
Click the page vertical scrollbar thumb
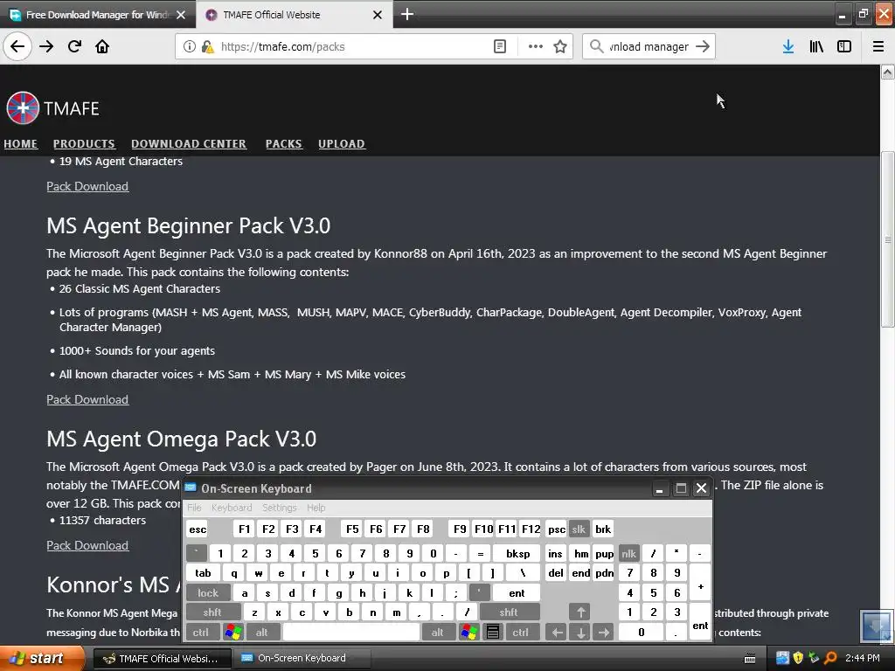pos(888,239)
